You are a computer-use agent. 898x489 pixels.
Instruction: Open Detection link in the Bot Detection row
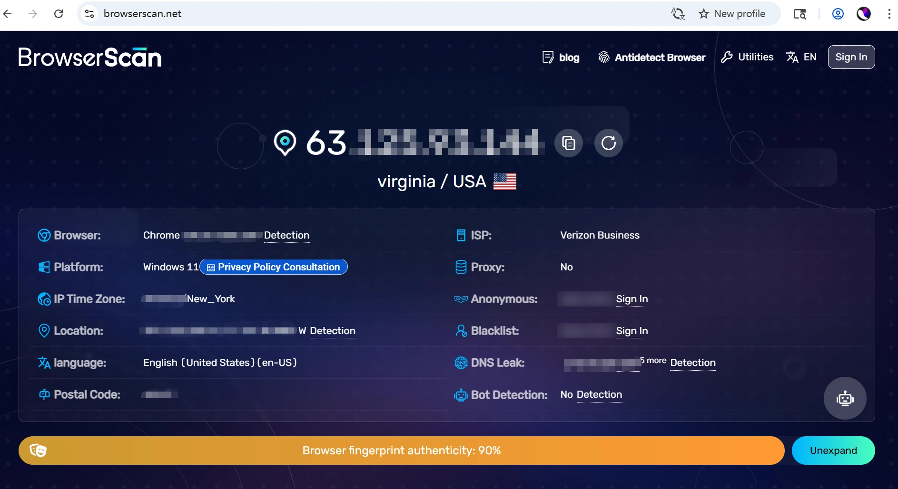(x=599, y=394)
